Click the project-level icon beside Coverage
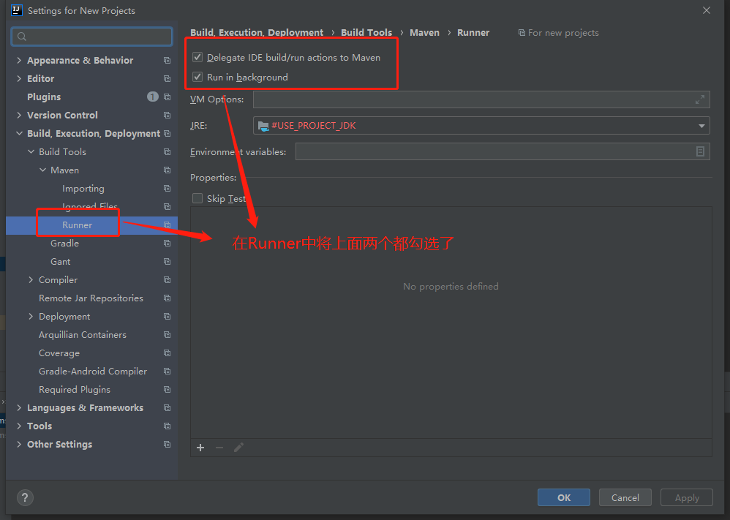The height and width of the screenshot is (520, 730). 167,353
